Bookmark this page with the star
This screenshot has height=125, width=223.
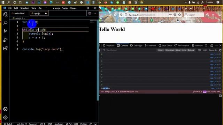pyautogui.click(x=179, y=15)
